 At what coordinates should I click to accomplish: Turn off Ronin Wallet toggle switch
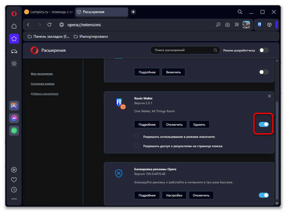click(264, 124)
